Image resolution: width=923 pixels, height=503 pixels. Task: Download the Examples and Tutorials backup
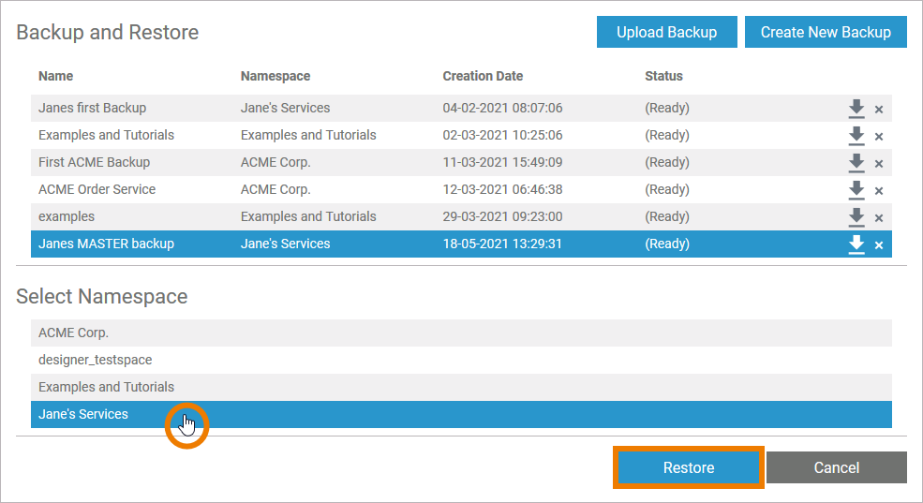[x=856, y=136]
